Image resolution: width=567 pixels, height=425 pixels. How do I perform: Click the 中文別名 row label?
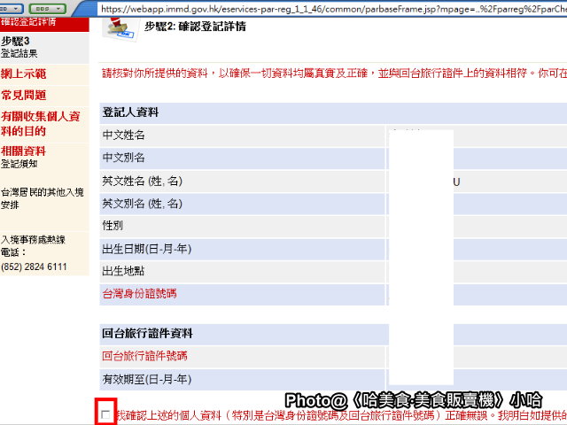tap(124, 158)
